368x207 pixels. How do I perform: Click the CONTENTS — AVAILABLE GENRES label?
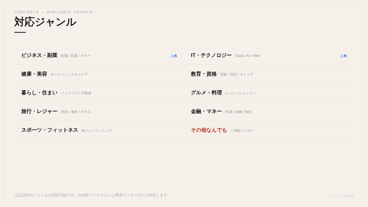tap(53, 12)
